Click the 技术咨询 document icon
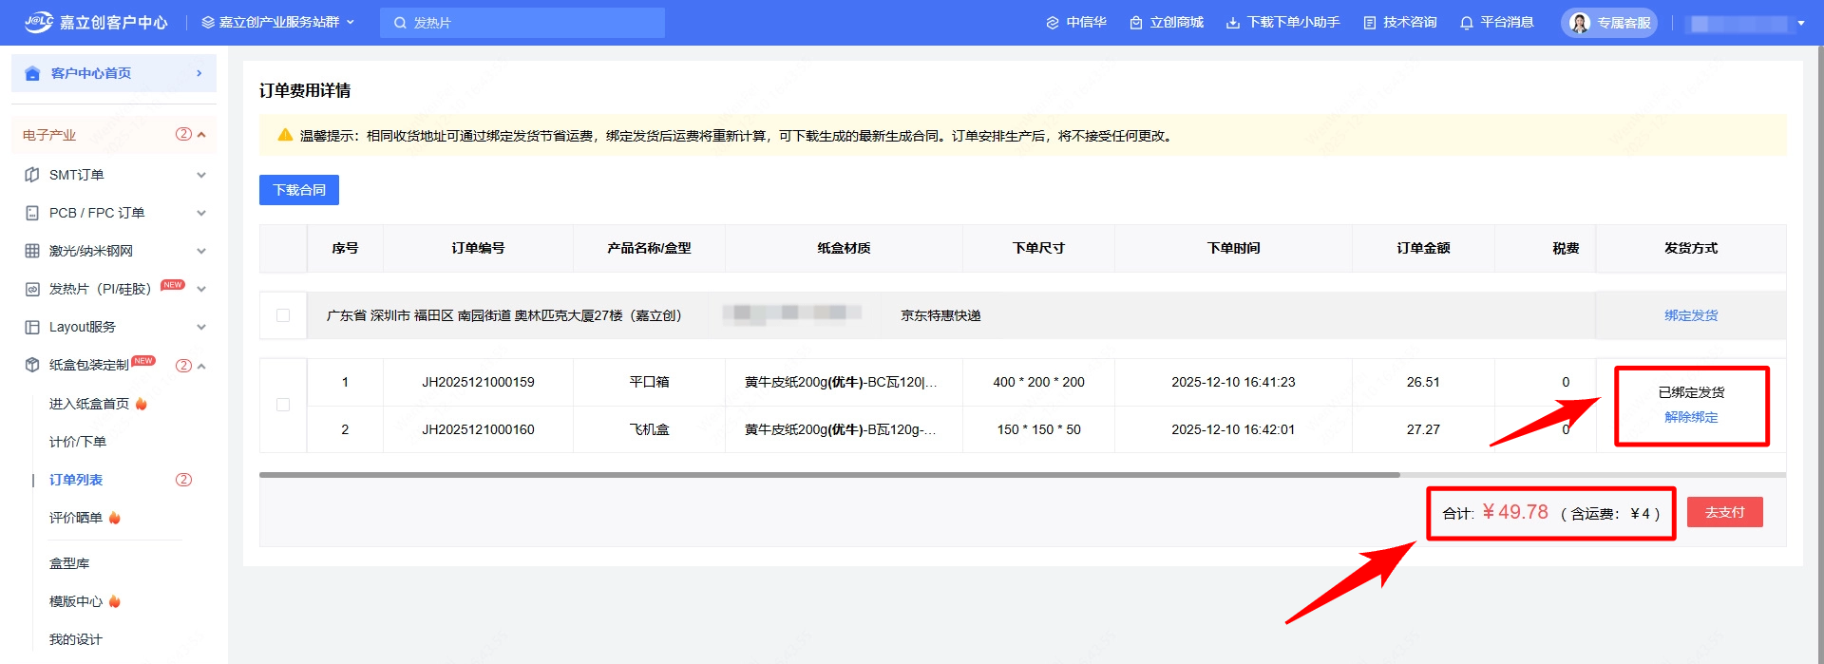Screen dimensions: 1824x664 pos(1369,23)
